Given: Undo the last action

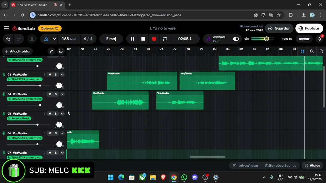Looking at the screenshot, I should [8, 39].
